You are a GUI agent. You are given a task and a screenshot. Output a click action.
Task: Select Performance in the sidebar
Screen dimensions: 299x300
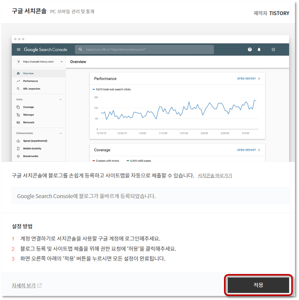point(38,81)
